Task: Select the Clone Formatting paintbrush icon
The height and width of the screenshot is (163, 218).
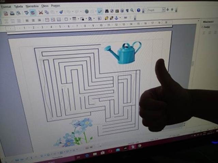Action: 61,12
